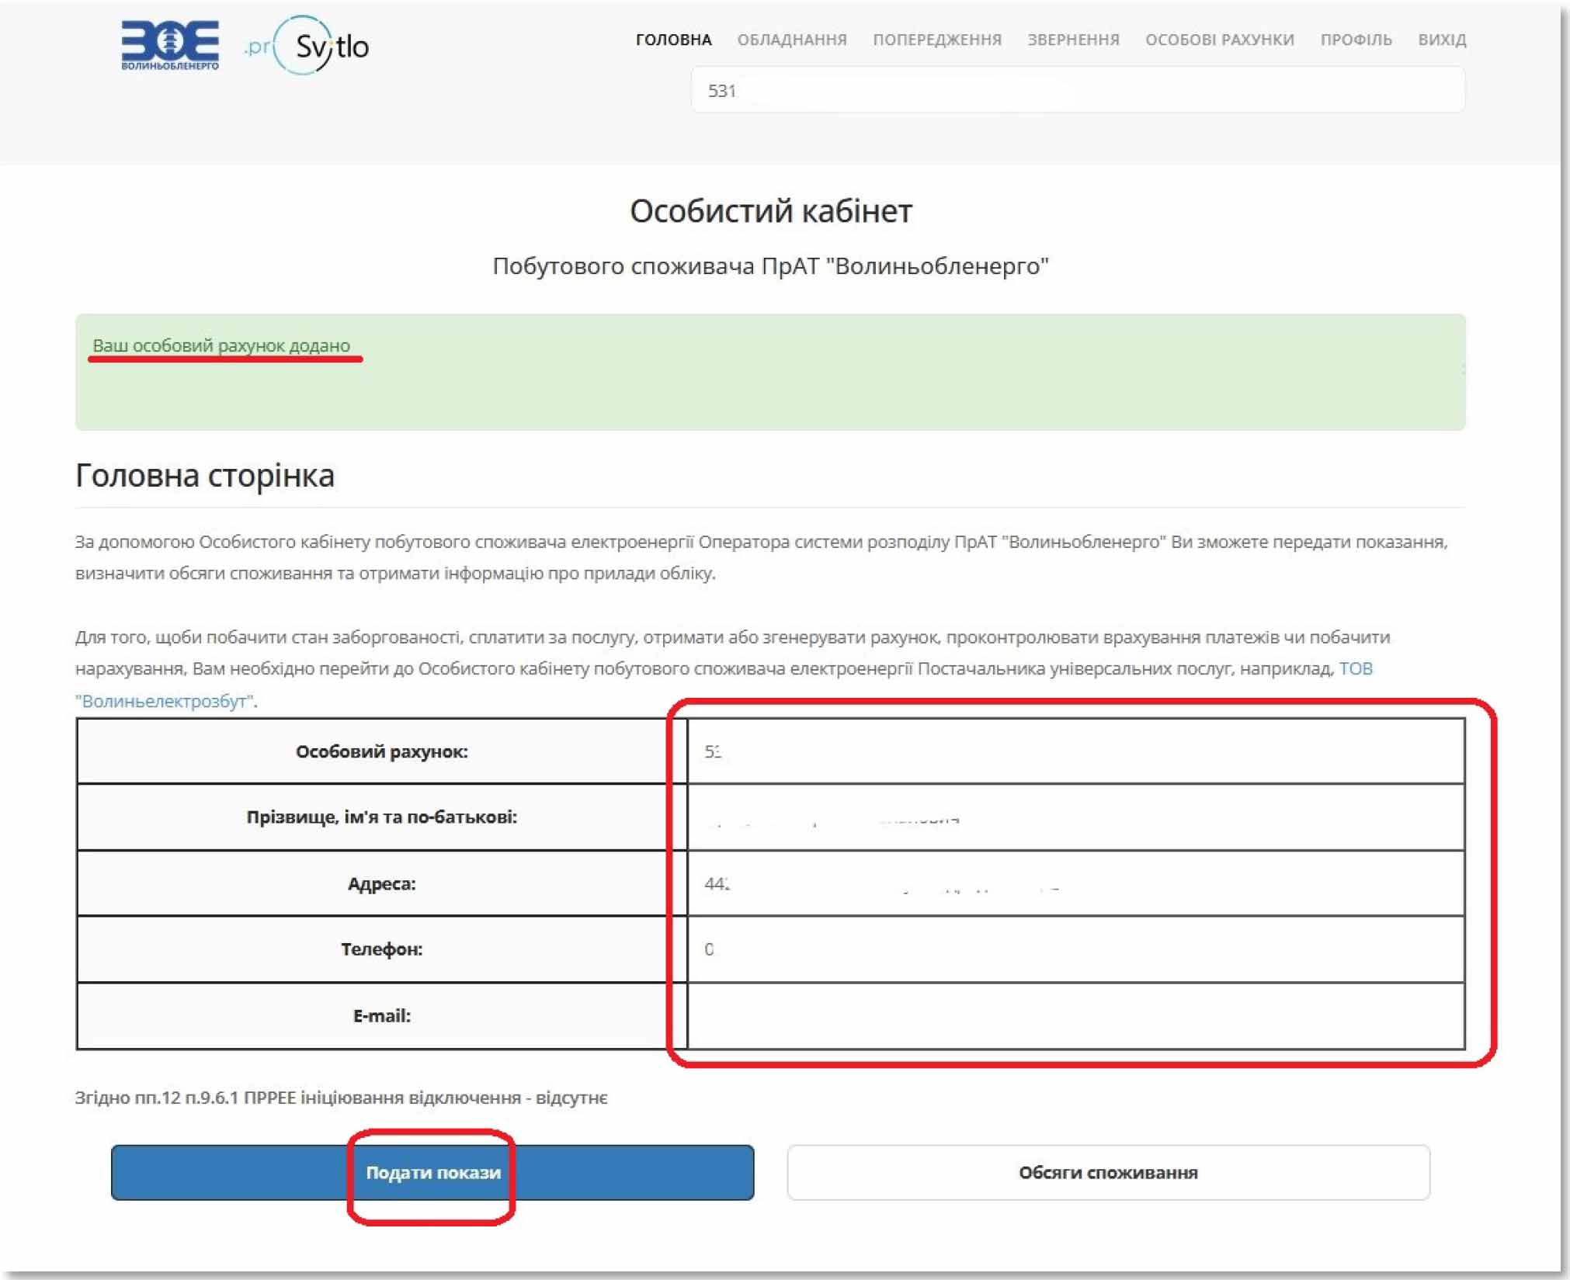Open the ГОЛОВНА menu item
This screenshot has width=1570, height=1280.
(x=673, y=40)
